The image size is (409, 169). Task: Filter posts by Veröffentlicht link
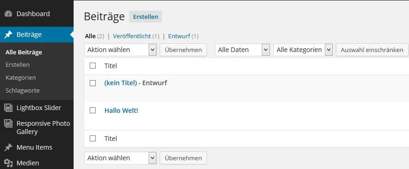click(x=132, y=36)
